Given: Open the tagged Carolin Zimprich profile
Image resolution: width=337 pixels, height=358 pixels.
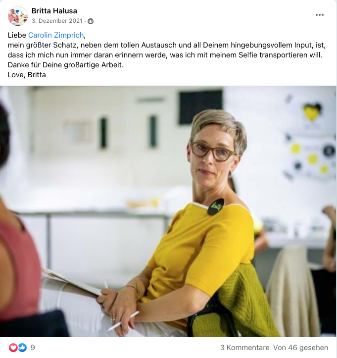Looking at the screenshot, I should click(x=56, y=35).
